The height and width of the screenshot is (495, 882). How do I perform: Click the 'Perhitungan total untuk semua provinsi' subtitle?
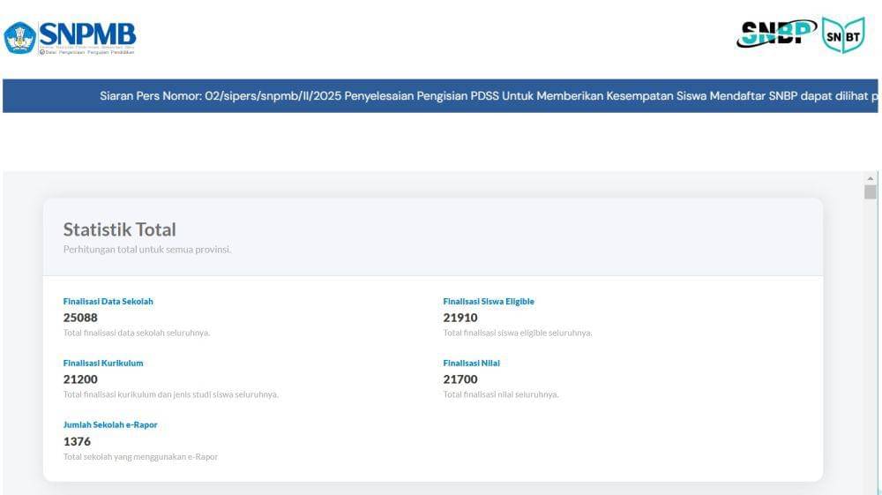coord(147,250)
